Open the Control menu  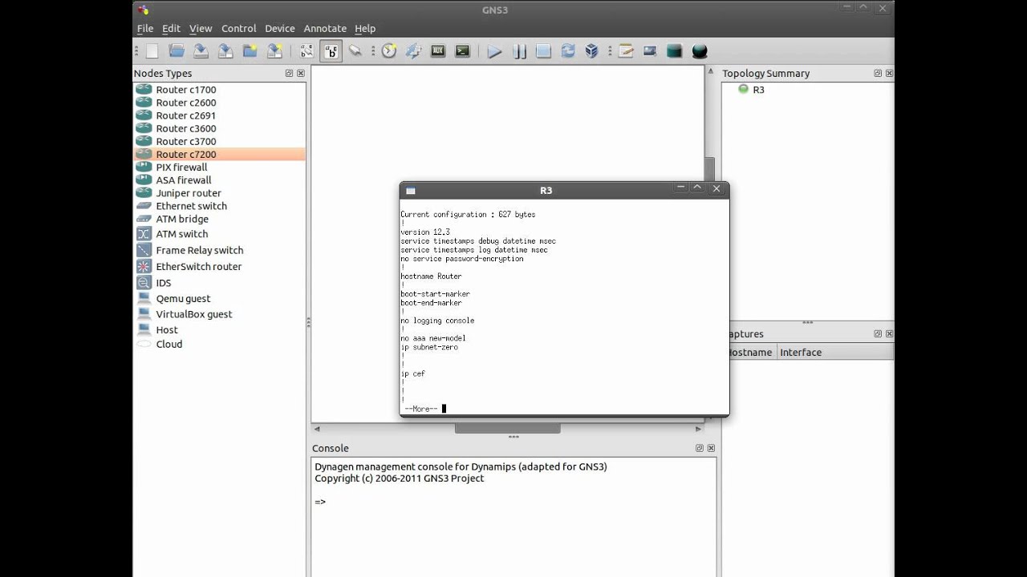238,28
